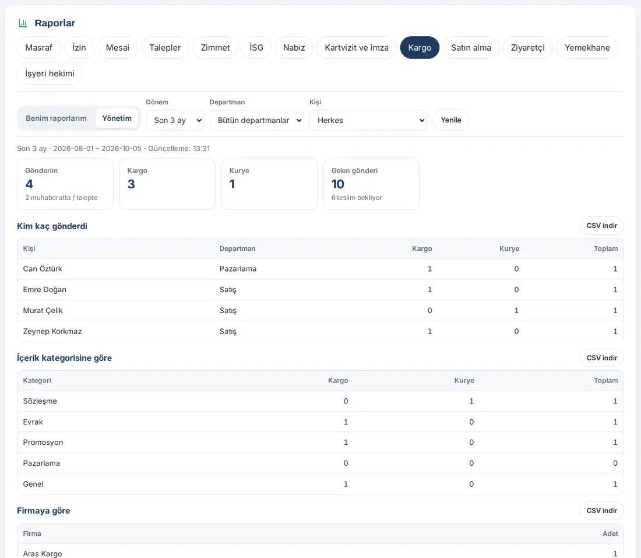Open the Yemekhane report tab

[x=587, y=47]
